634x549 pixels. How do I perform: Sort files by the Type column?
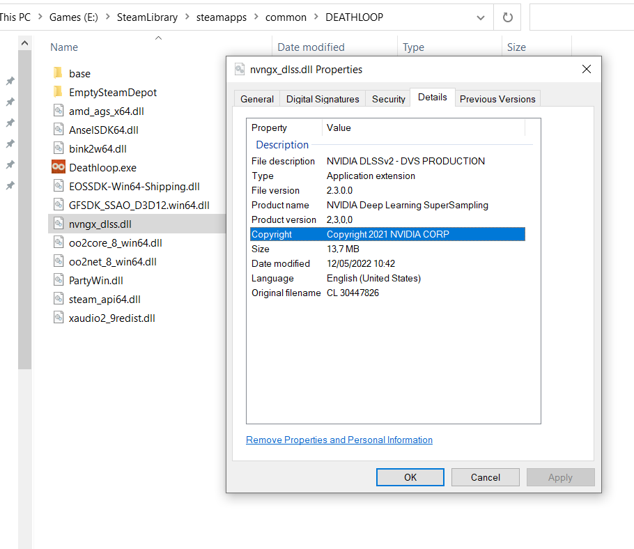click(413, 47)
